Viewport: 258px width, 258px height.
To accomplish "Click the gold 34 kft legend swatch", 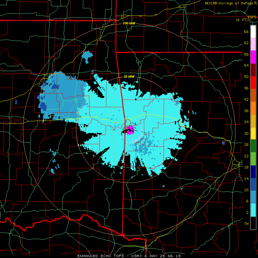I will point(253,121).
